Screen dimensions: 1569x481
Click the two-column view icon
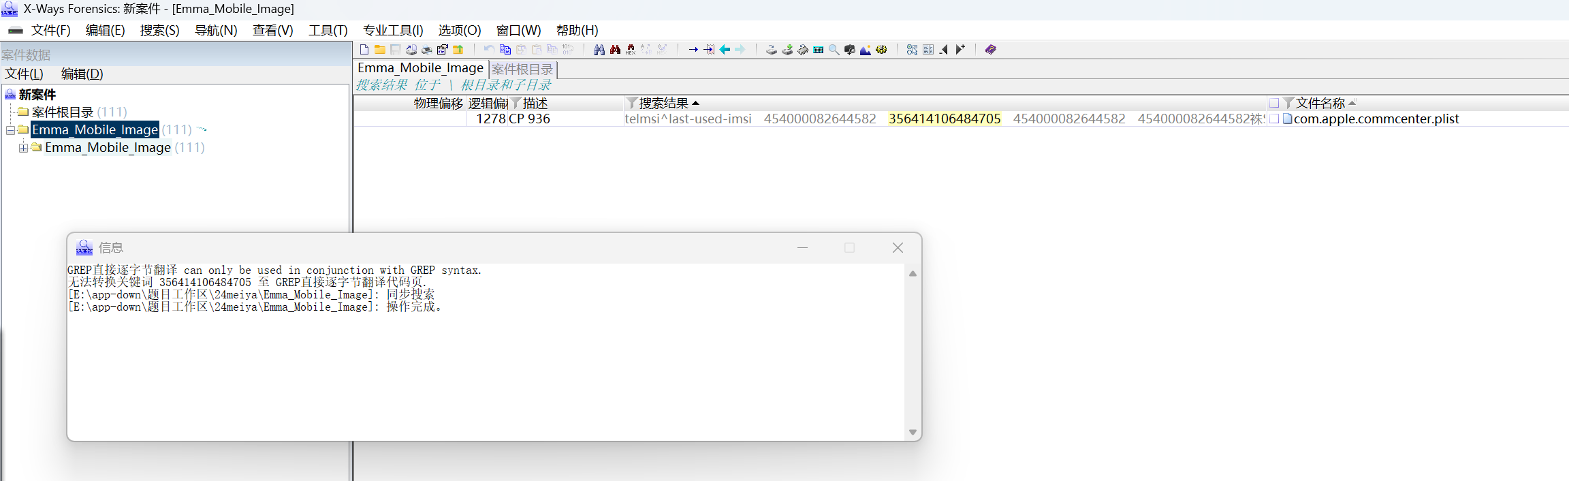[928, 50]
